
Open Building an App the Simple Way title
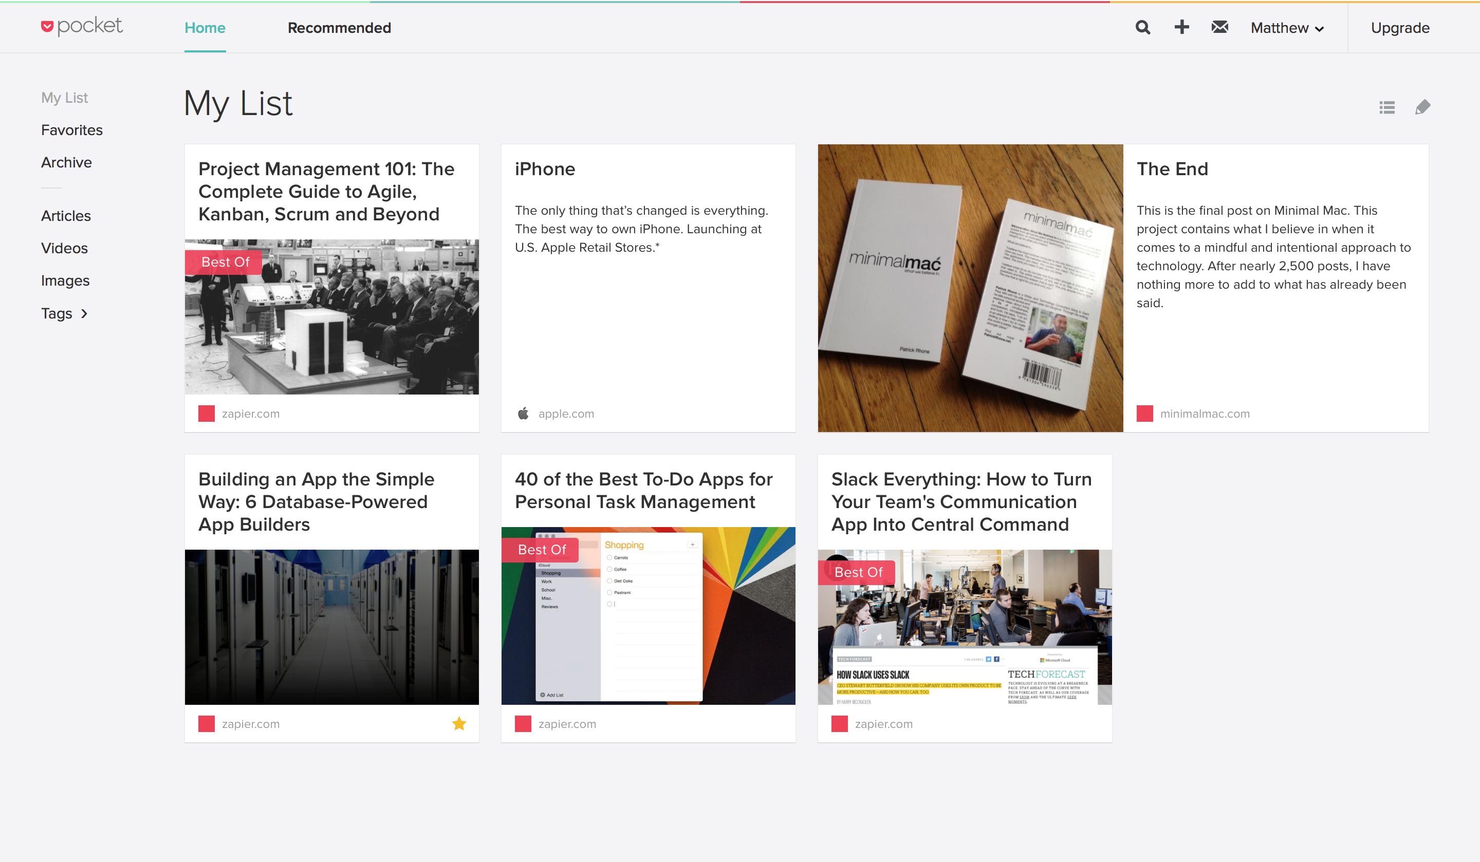click(316, 502)
